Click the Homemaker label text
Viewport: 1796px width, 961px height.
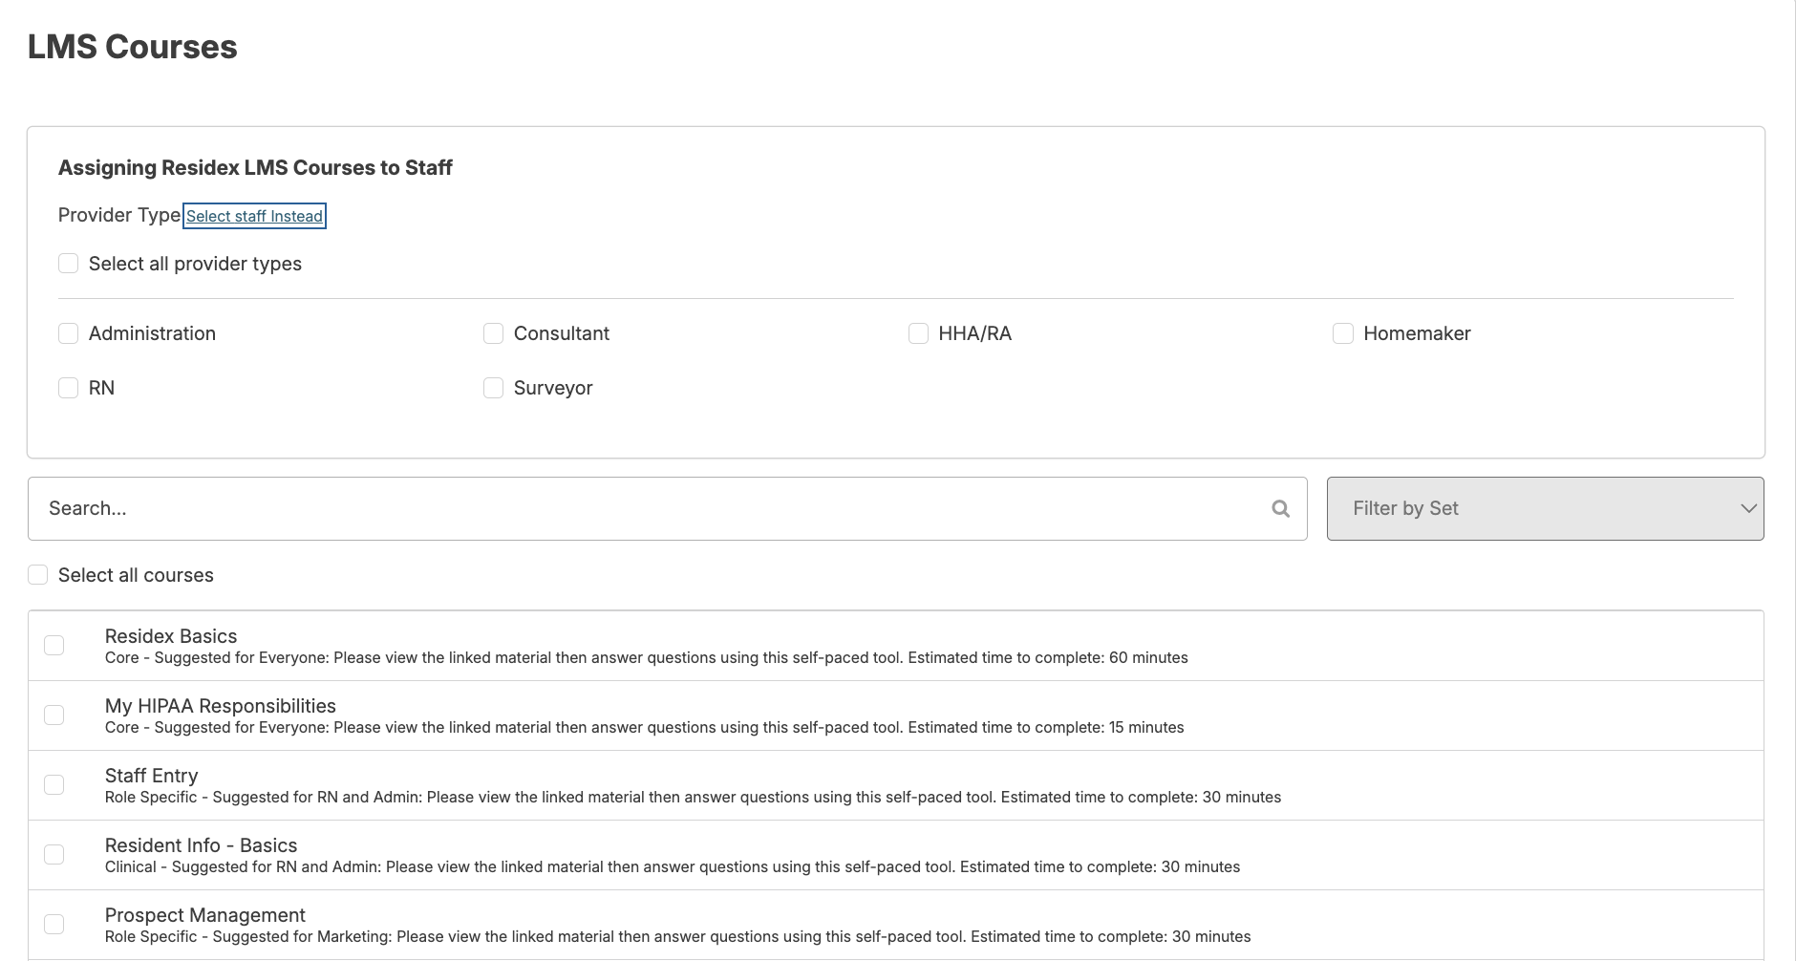coord(1417,333)
